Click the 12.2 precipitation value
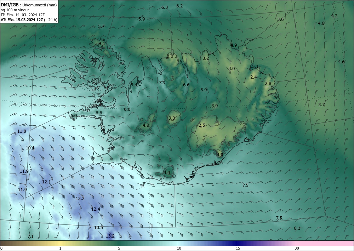The height and width of the screenshot is (251, 354). pos(80,198)
